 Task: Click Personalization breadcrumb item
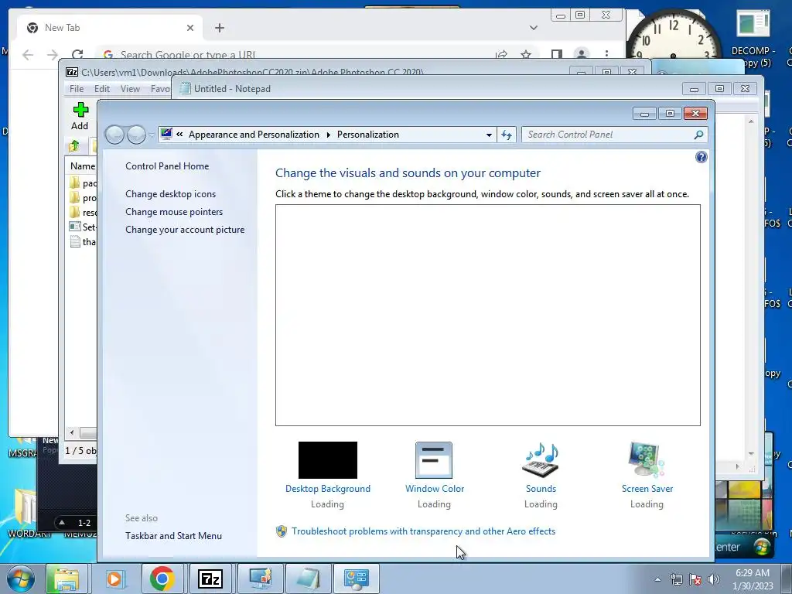pyautogui.click(x=367, y=135)
